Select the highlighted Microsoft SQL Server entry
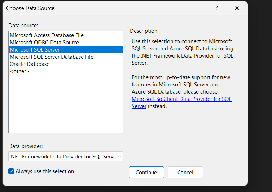Viewport: 272px width, 192px height. (x=35, y=50)
